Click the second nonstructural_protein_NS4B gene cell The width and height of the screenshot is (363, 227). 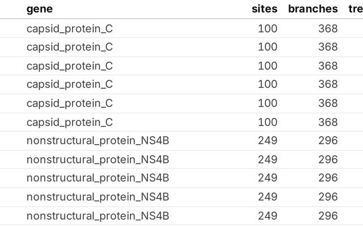coord(98,159)
